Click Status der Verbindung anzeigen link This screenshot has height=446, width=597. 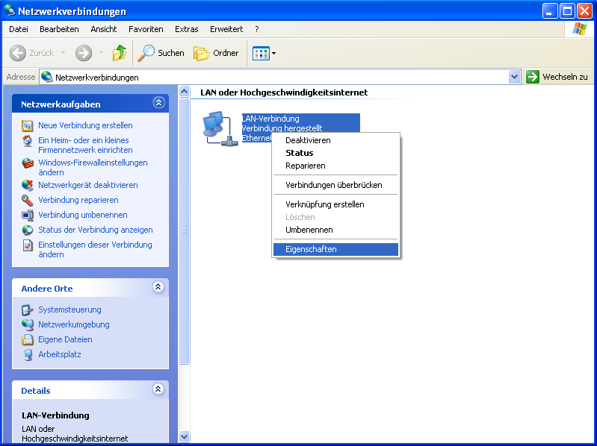click(x=95, y=230)
